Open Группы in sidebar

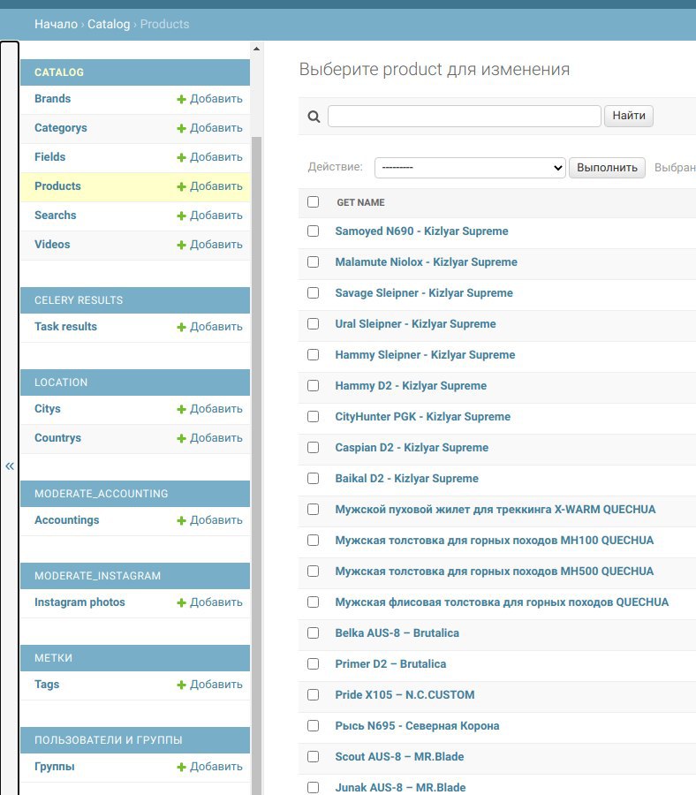(x=54, y=766)
